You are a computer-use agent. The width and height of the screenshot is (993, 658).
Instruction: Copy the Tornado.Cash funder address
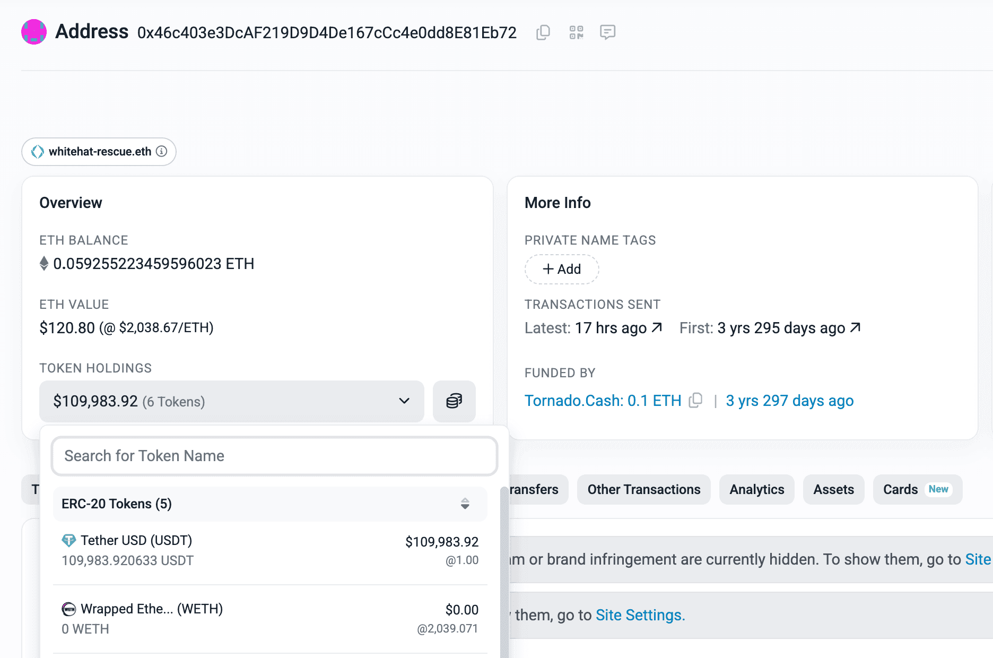[695, 400]
